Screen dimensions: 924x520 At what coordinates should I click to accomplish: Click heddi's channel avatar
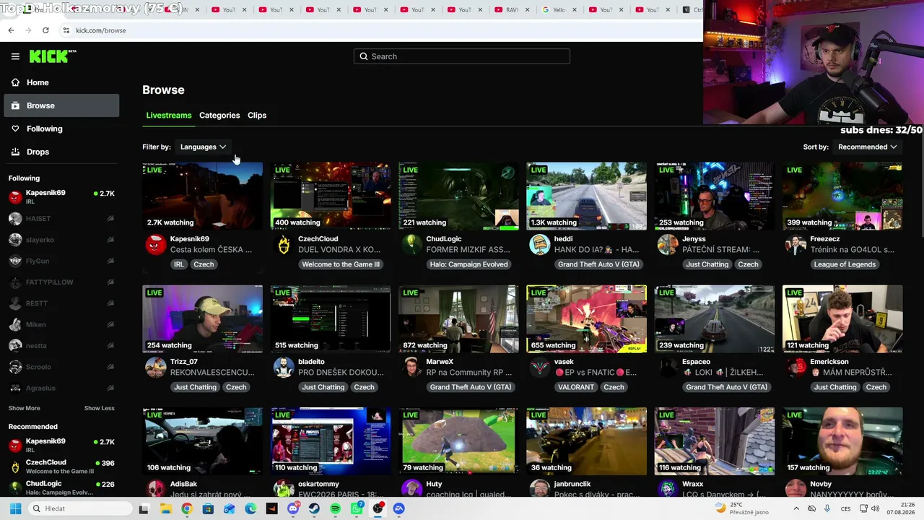pos(539,245)
